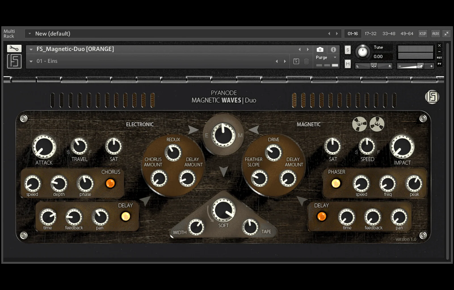Switch to the 33-48 rack page

click(388, 33)
